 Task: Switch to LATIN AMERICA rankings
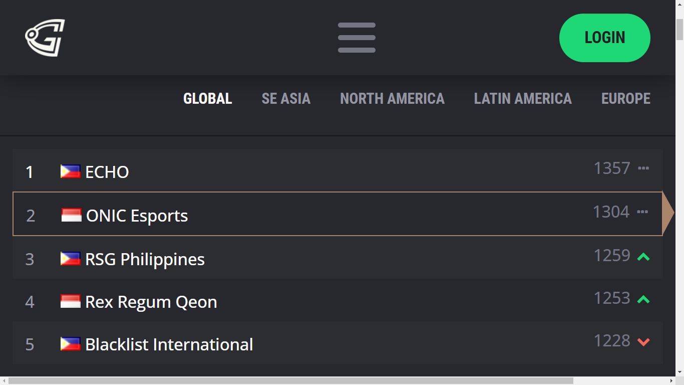tap(523, 99)
